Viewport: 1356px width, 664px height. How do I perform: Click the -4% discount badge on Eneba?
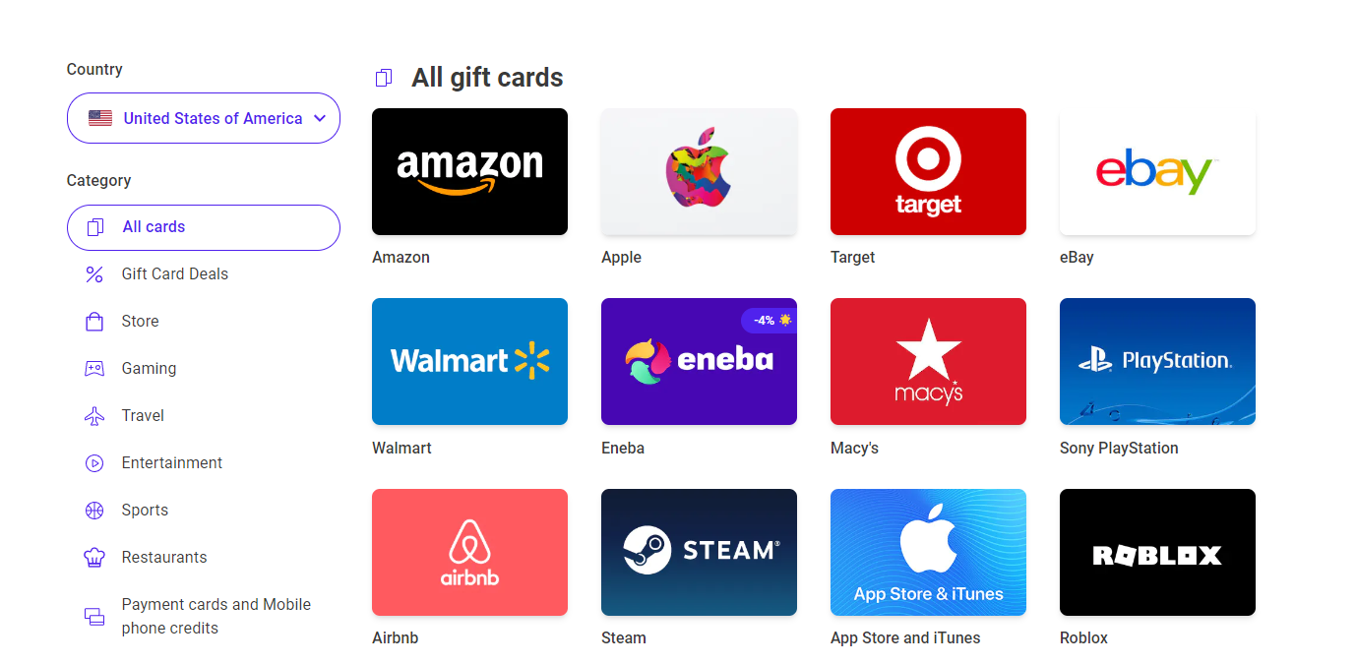[770, 321]
